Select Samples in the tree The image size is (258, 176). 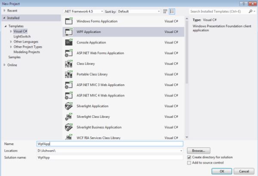click(15, 57)
